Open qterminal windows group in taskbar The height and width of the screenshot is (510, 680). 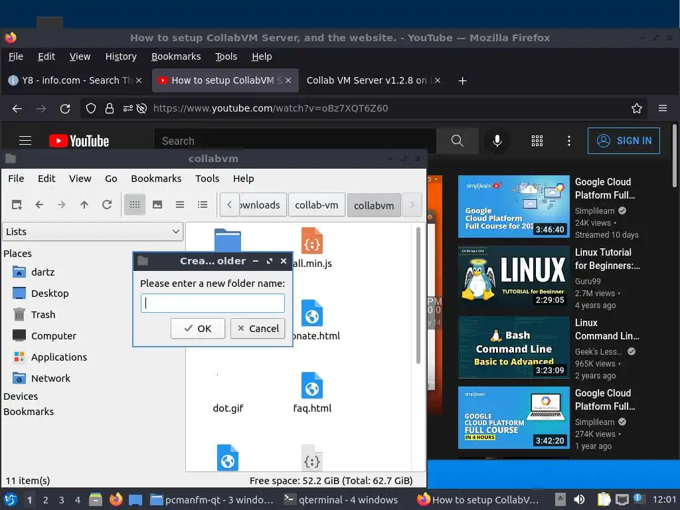point(341,500)
